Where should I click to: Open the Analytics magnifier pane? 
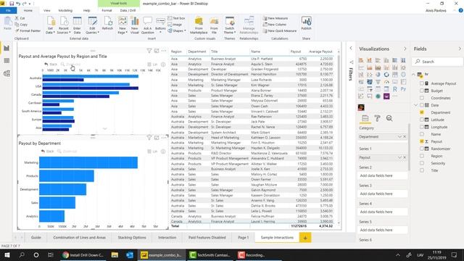coord(389,118)
